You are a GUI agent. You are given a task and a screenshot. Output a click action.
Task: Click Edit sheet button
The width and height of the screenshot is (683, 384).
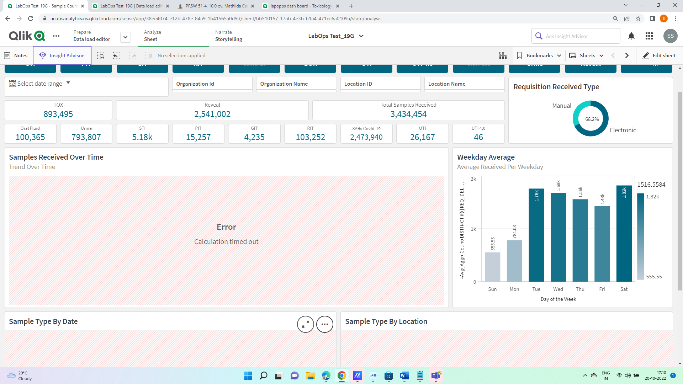point(659,55)
